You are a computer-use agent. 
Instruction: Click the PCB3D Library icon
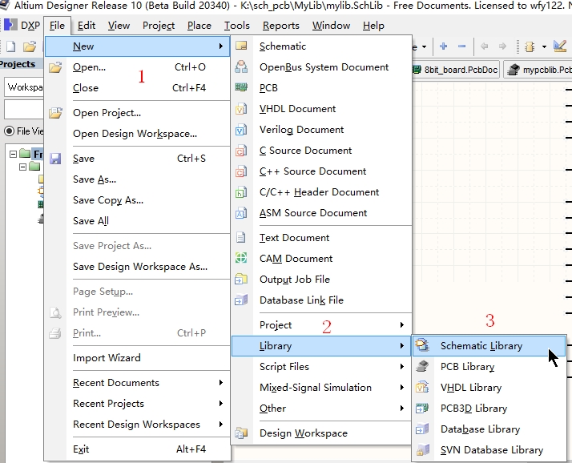[422, 408]
